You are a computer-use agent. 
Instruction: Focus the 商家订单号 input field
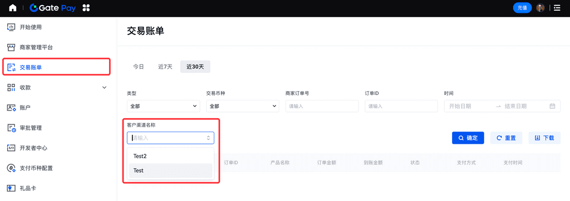322,106
